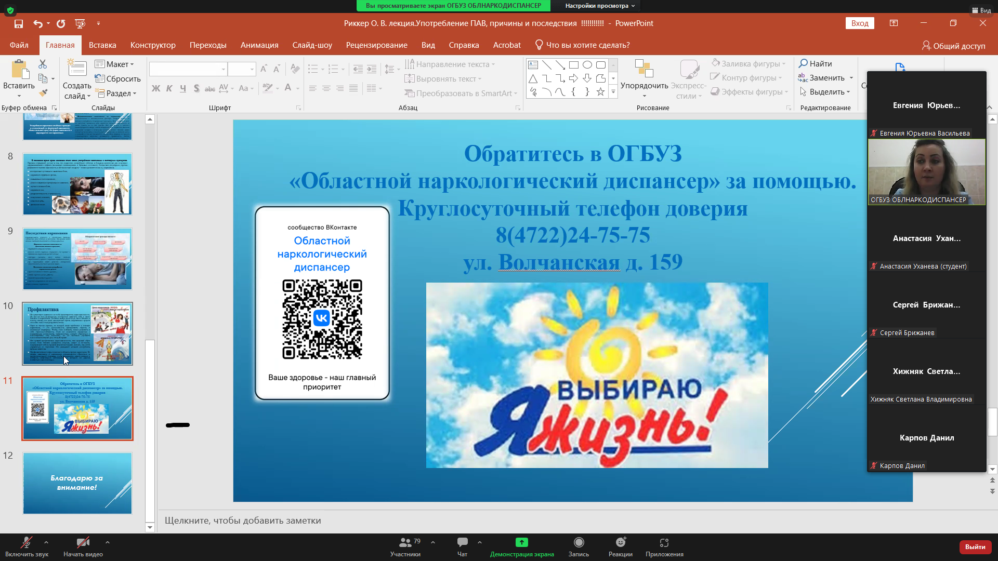Click slide thumbnail pane scrollbar down arrow
Image resolution: width=998 pixels, height=561 pixels.
[150, 527]
